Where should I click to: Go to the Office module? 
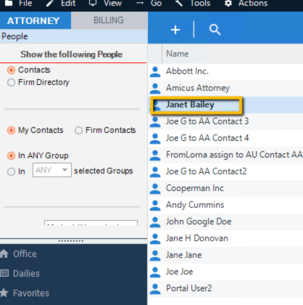[x=25, y=254]
